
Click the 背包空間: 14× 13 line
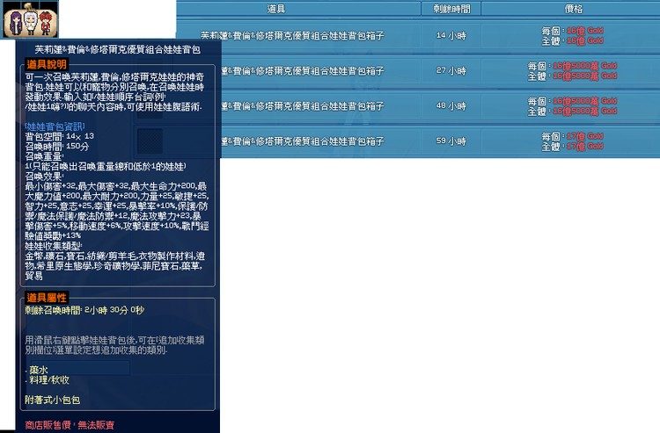[59, 136]
